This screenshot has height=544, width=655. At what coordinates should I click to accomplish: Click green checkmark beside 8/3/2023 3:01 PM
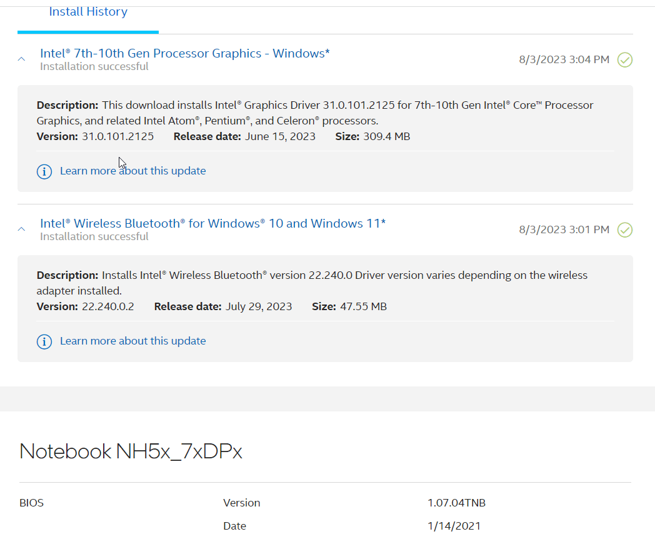(x=625, y=230)
